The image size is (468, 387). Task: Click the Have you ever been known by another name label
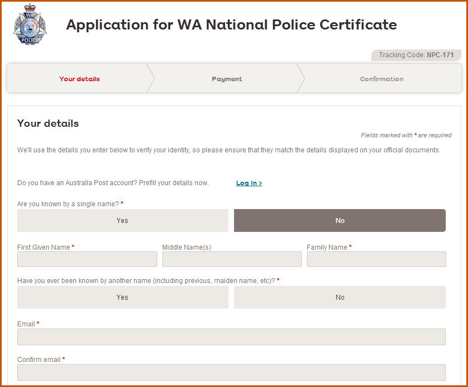(148, 281)
